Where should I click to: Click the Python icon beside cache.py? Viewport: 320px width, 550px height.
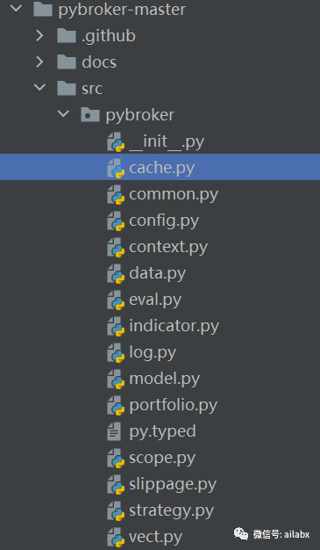[116, 168]
